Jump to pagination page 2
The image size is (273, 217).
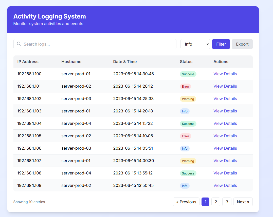(x=216, y=202)
